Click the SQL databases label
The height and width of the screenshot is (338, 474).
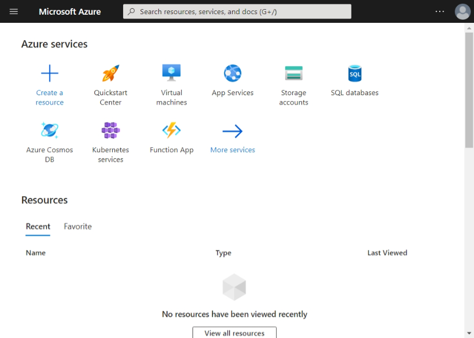coord(355,93)
